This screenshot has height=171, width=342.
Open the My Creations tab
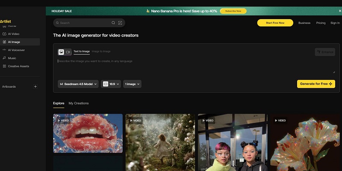(79, 103)
